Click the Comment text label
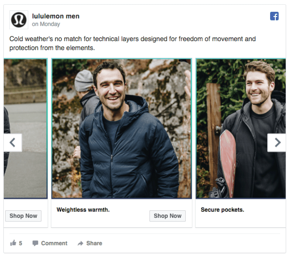The height and width of the screenshot is (258, 289). [54, 243]
